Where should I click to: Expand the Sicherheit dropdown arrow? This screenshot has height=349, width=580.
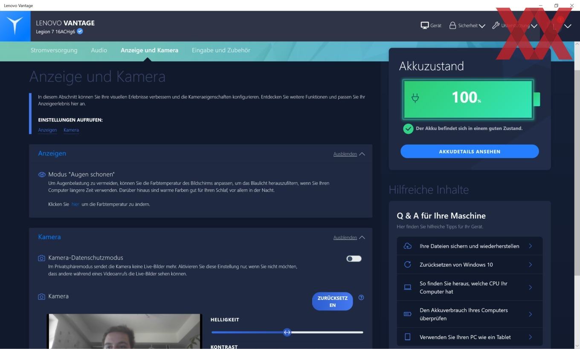pyautogui.click(x=482, y=26)
